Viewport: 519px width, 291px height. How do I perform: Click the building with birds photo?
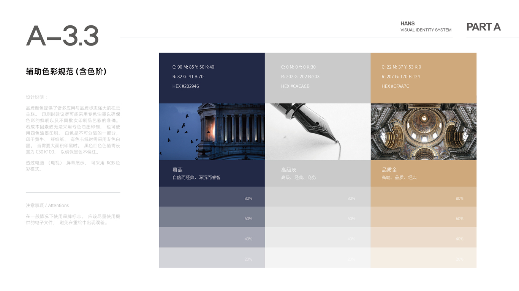pyautogui.click(x=212, y=132)
